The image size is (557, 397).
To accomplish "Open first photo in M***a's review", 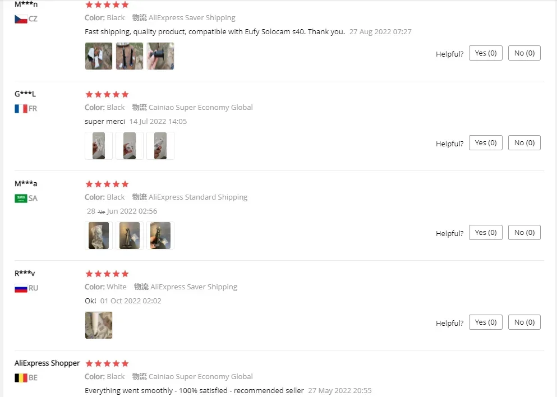I will click(x=98, y=236).
